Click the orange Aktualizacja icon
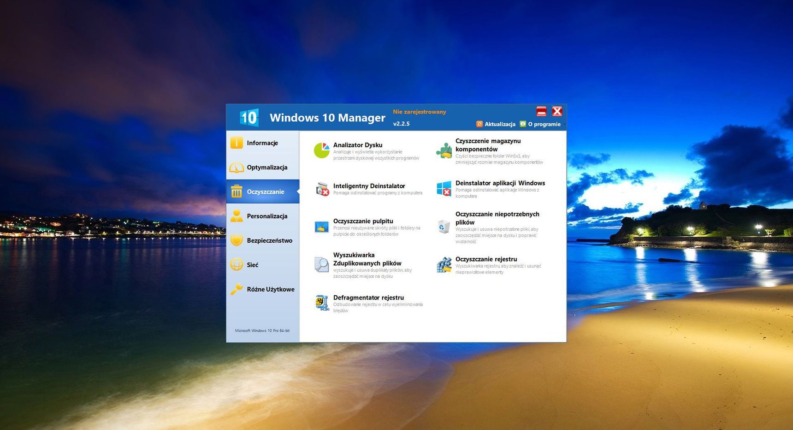Viewport: 793px width, 430px height. tap(479, 124)
